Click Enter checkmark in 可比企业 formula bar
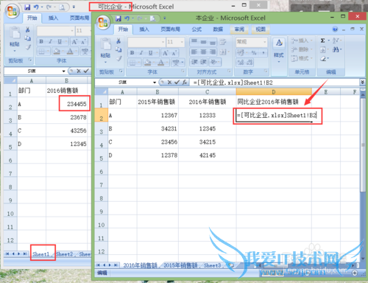 [x=86, y=71]
